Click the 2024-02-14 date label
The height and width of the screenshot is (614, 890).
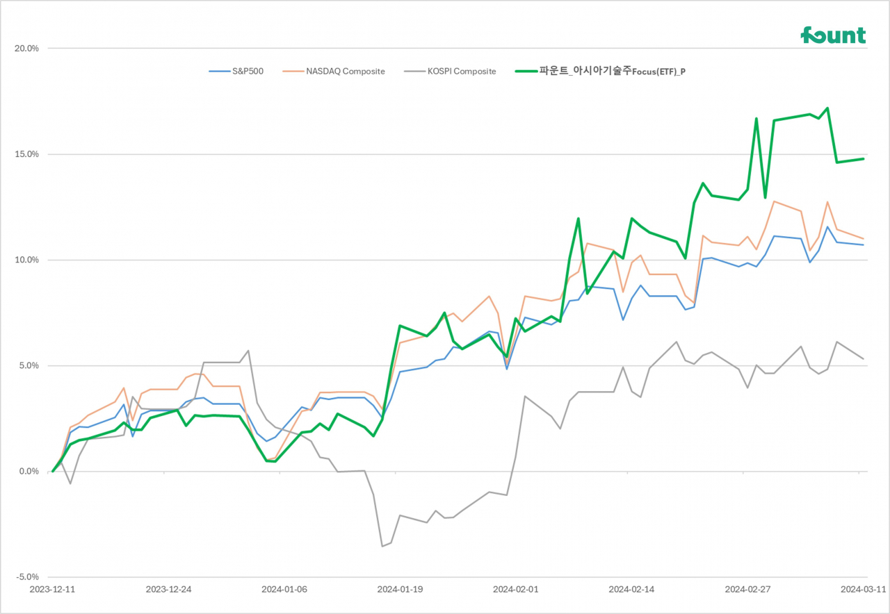click(x=631, y=589)
